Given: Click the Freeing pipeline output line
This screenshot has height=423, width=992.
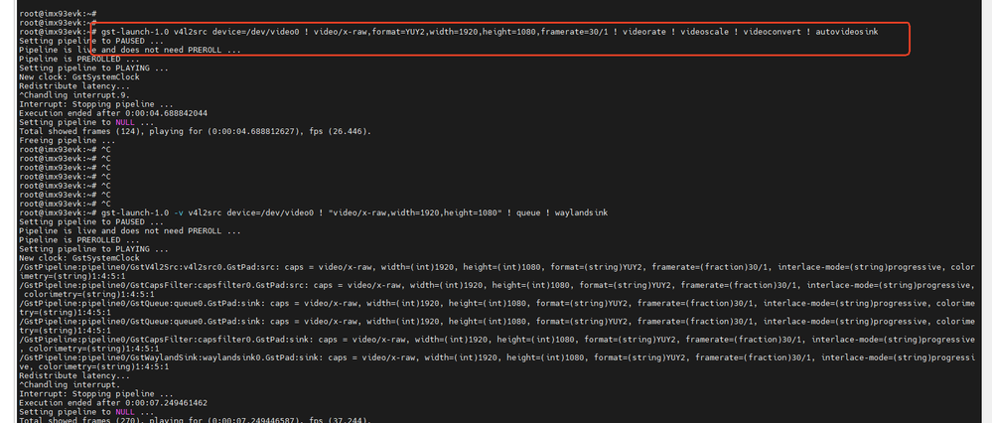Looking at the screenshot, I should (58, 140).
